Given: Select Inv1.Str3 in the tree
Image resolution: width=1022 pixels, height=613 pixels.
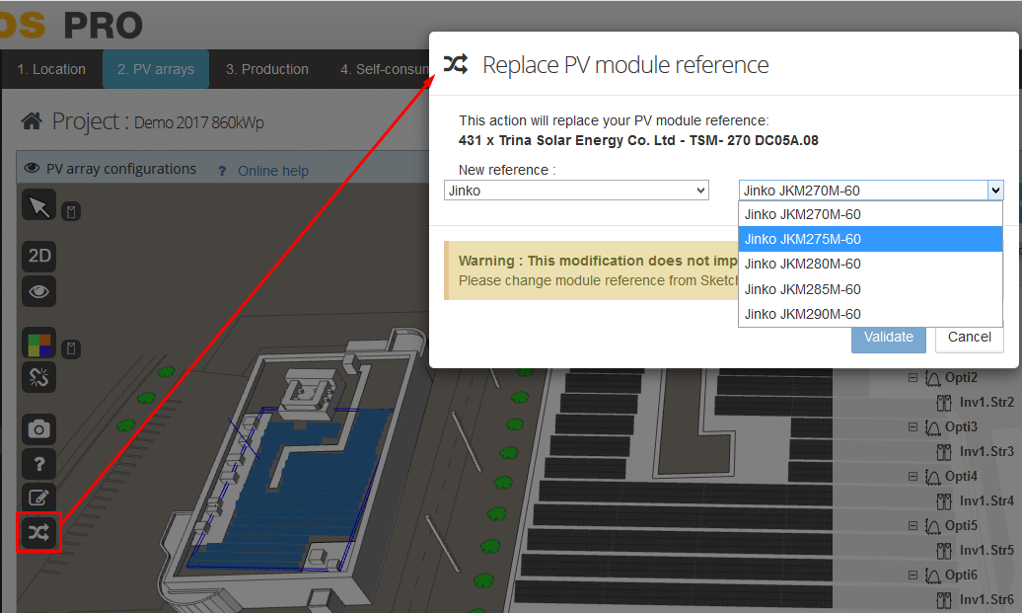Looking at the screenshot, I should [x=986, y=451].
